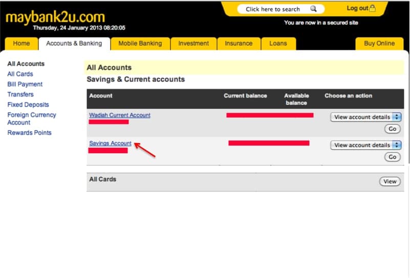Open the Wadiah Current Account link

click(120, 115)
